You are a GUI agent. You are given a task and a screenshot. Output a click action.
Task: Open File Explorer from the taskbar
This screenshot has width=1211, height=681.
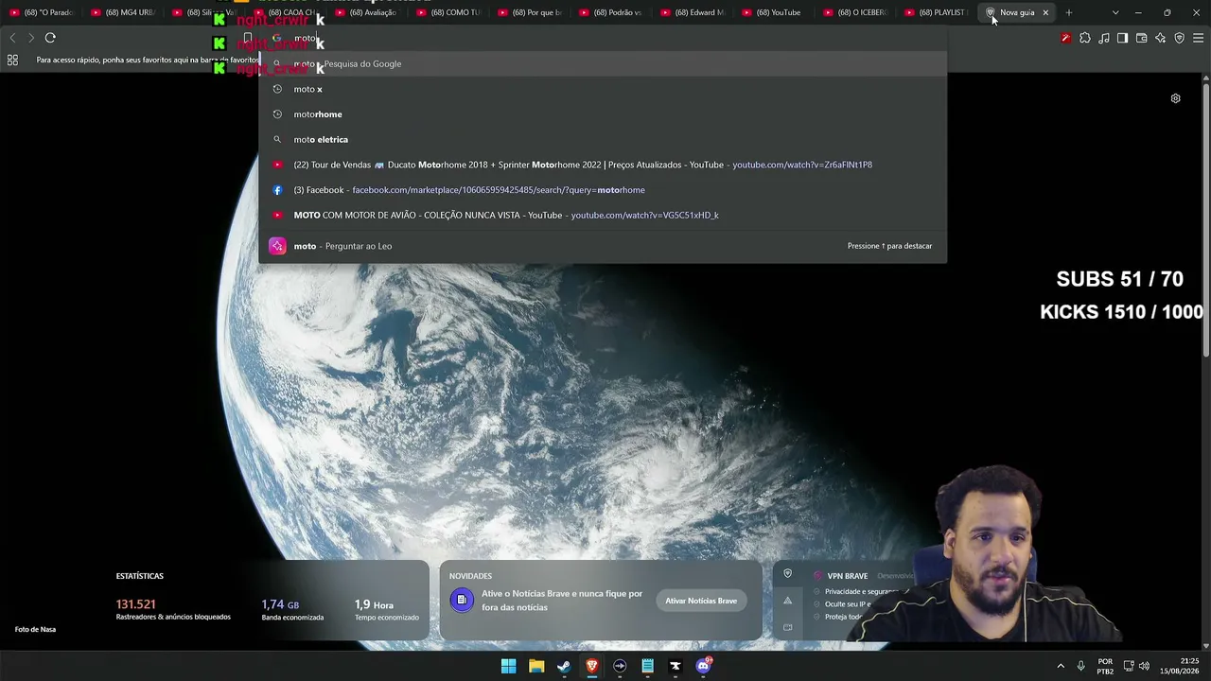tap(536, 666)
